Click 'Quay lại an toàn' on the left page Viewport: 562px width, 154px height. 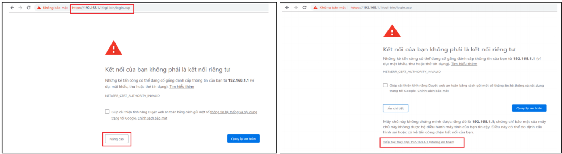pos(243,139)
